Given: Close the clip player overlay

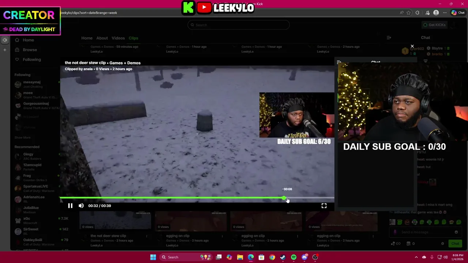Looking at the screenshot, I should pos(412,46).
